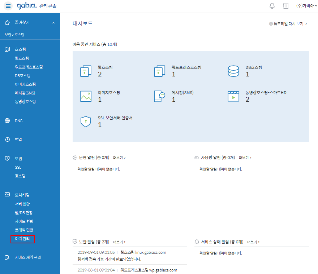Click the 즐겨찾기 star icon

(7, 23)
